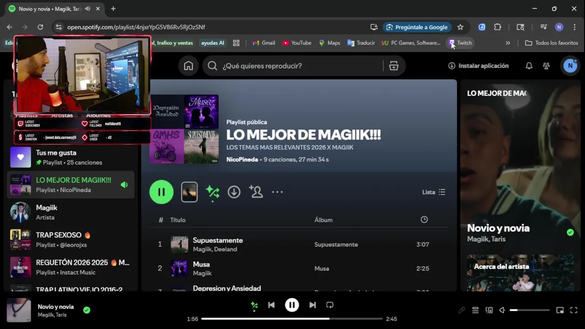Go back in Chrome
Image resolution: width=585 pixels, height=329 pixels.
pyautogui.click(x=10, y=27)
